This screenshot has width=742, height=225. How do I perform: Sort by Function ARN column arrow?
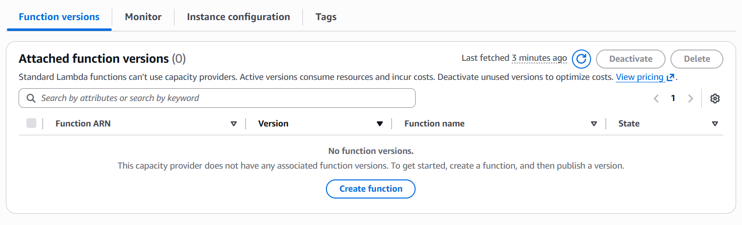coord(234,124)
